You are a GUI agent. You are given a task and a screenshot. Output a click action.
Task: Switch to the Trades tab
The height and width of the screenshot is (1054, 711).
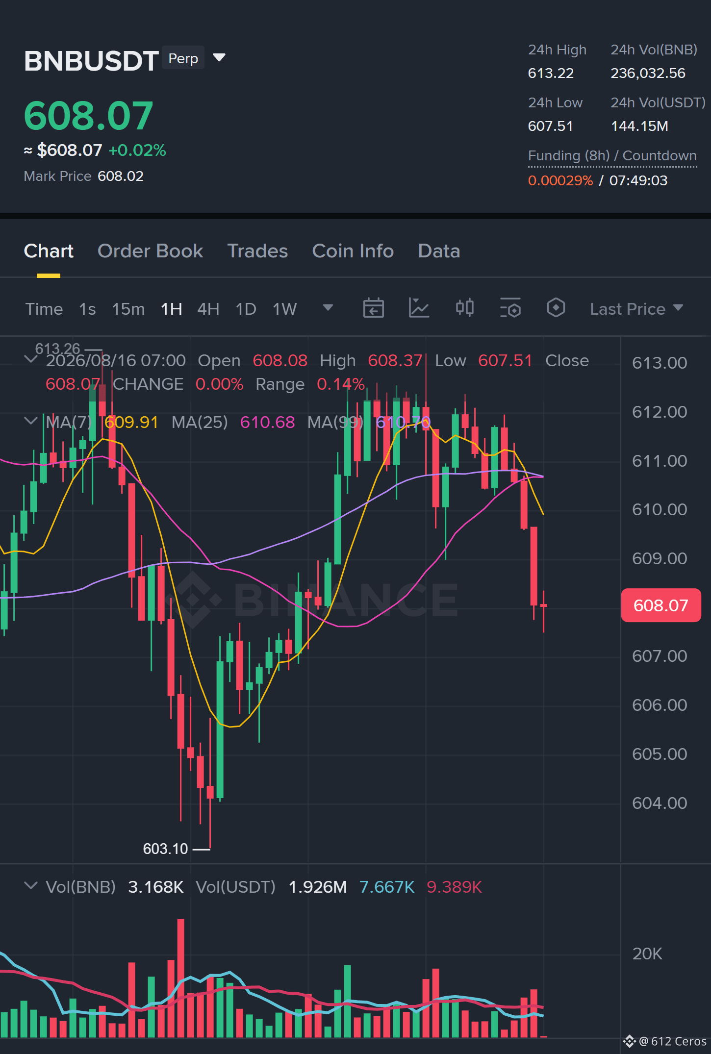pos(257,251)
